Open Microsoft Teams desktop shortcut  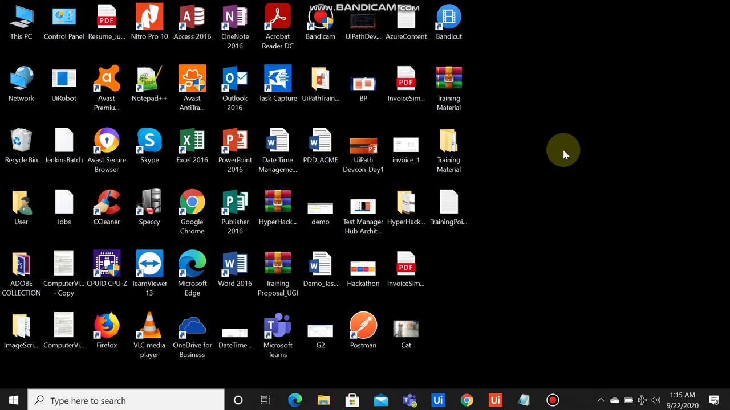(278, 335)
